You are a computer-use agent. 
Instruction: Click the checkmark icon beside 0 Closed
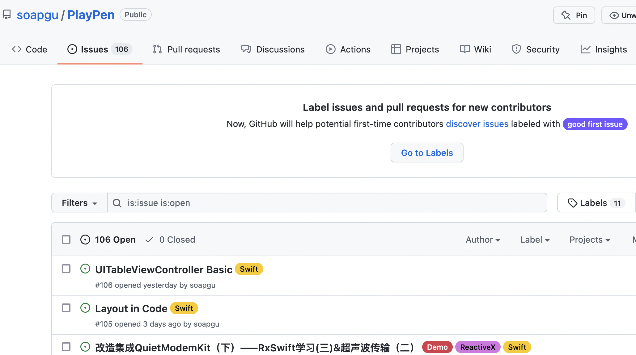coord(149,240)
